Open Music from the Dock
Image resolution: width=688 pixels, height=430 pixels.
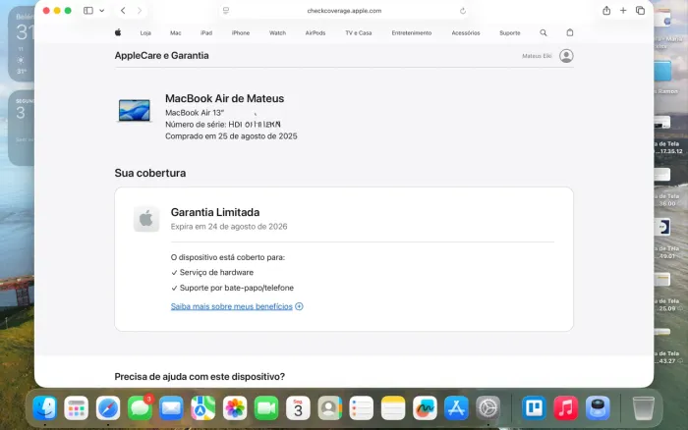[x=565, y=408]
